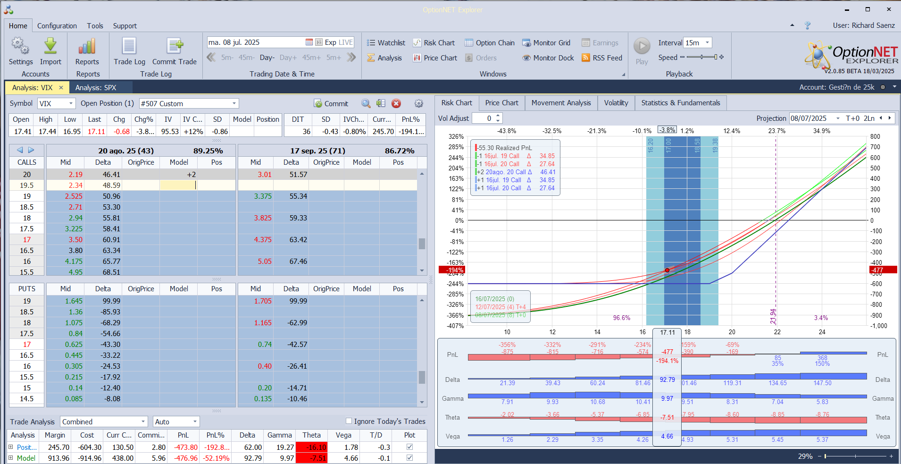The width and height of the screenshot is (901, 464).
Task: Click the Commit Trade ribbon icon
Action: click(x=175, y=46)
